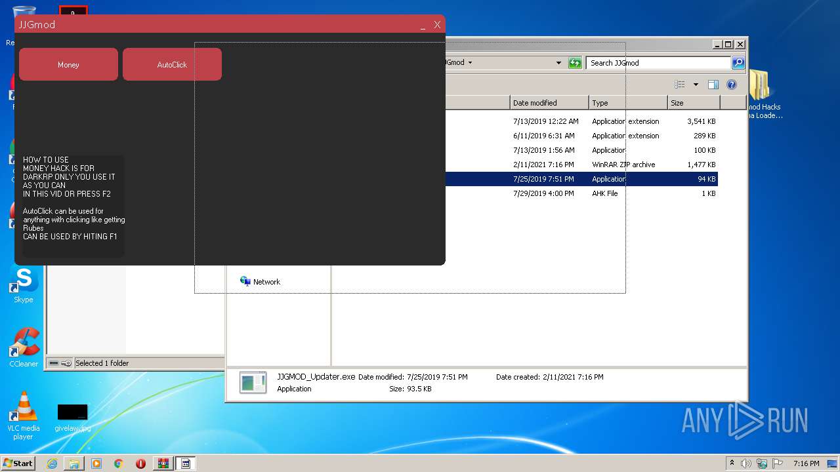
Task: Open Action Center flag icon
Action: (x=777, y=463)
